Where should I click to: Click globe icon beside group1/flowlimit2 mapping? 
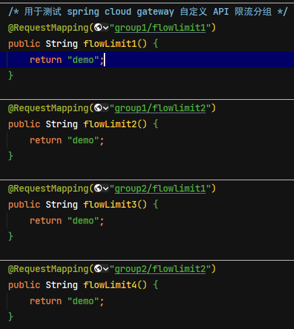[x=98, y=108]
